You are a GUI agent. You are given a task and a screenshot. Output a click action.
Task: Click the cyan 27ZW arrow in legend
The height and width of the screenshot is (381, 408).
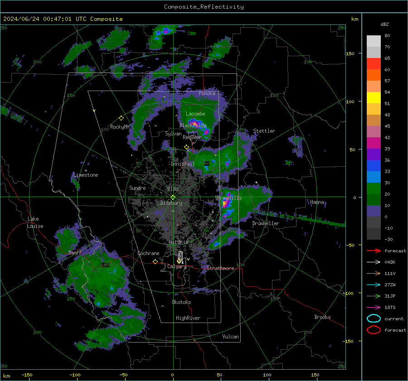tap(374, 285)
